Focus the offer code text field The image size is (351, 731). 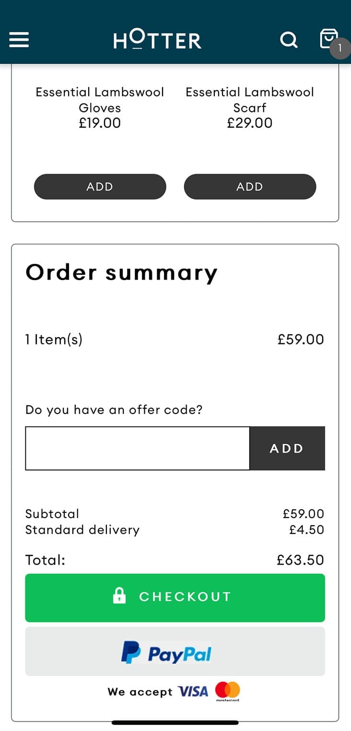[138, 448]
